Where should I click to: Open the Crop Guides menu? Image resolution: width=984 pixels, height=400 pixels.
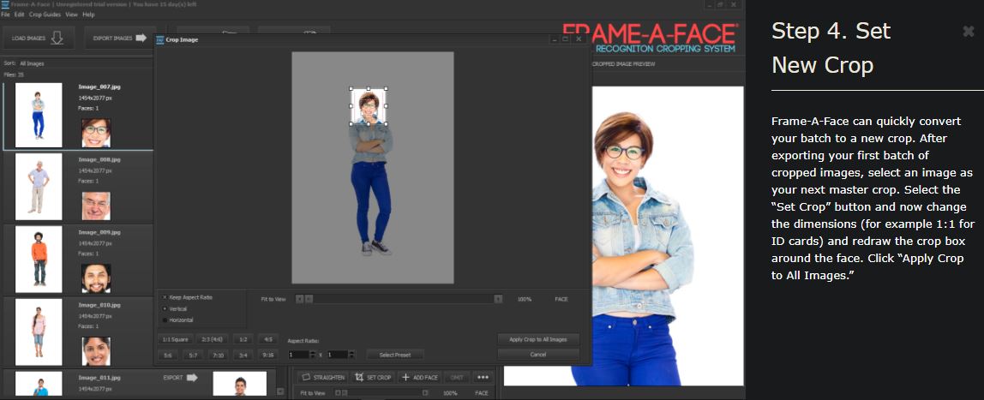[45, 15]
